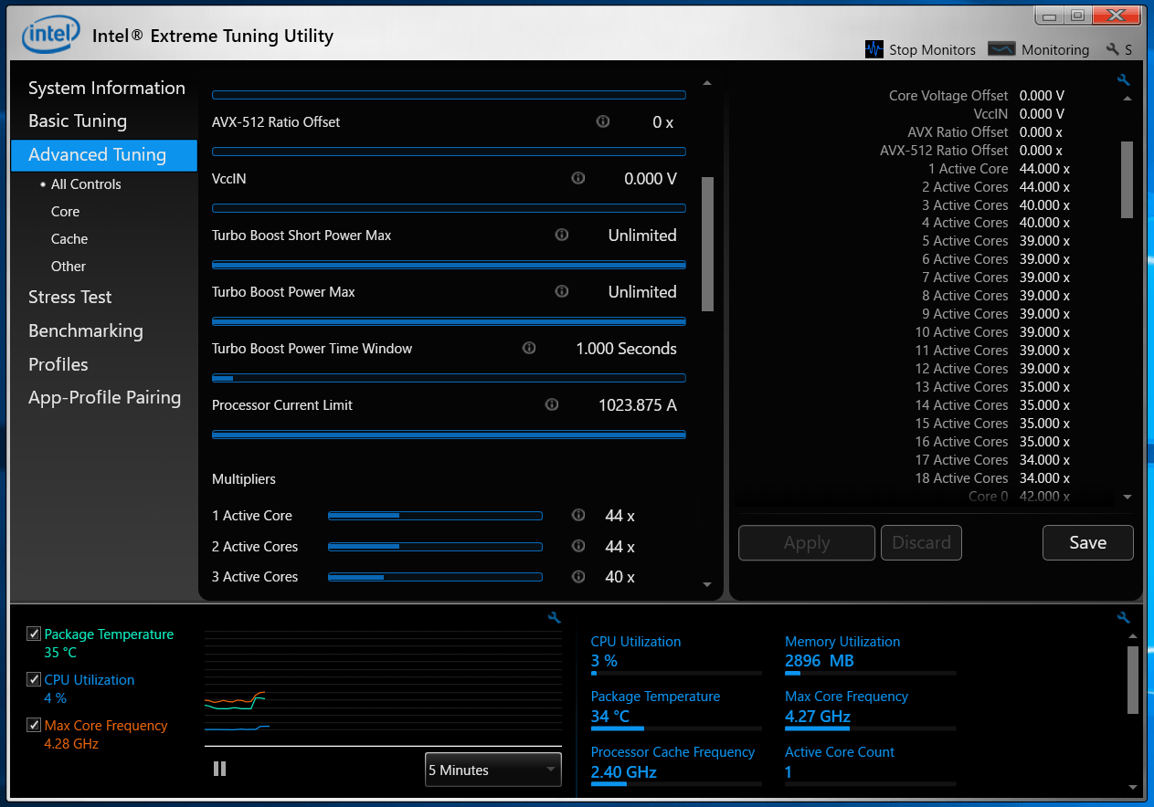Open Profiles section
Image resolution: width=1154 pixels, height=807 pixels.
tap(58, 364)
